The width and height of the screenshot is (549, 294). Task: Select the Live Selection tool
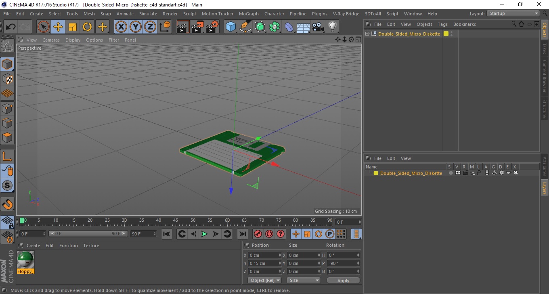point(44,27)
